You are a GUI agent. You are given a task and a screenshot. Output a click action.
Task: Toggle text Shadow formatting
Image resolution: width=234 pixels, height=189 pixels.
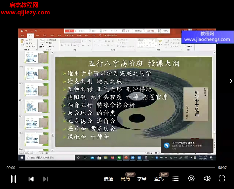71,45
